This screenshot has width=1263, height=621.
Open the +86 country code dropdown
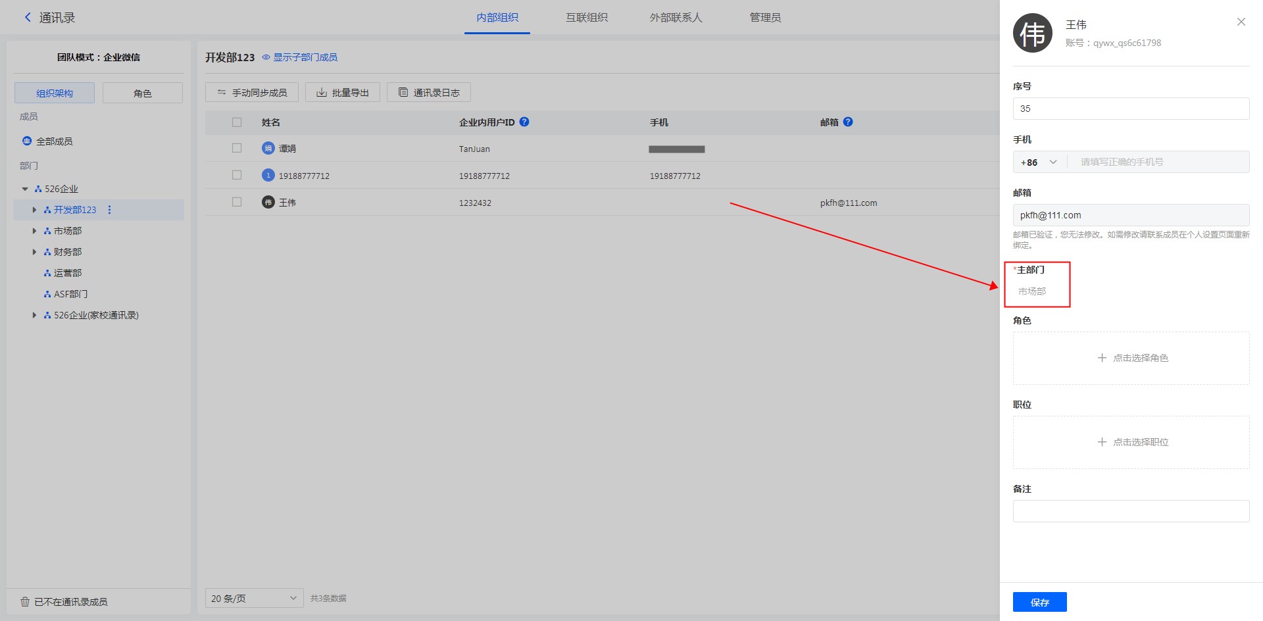(1039, 162)
